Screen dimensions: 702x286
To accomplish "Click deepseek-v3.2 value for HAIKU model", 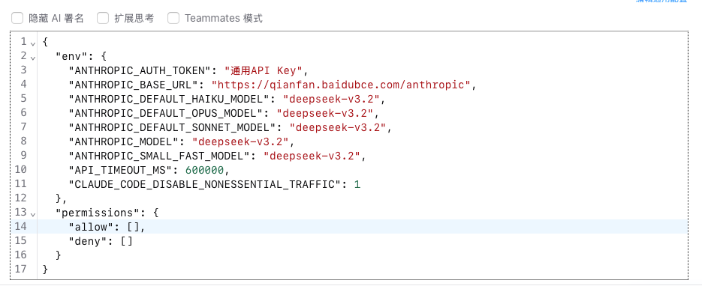I will [331, 99].
